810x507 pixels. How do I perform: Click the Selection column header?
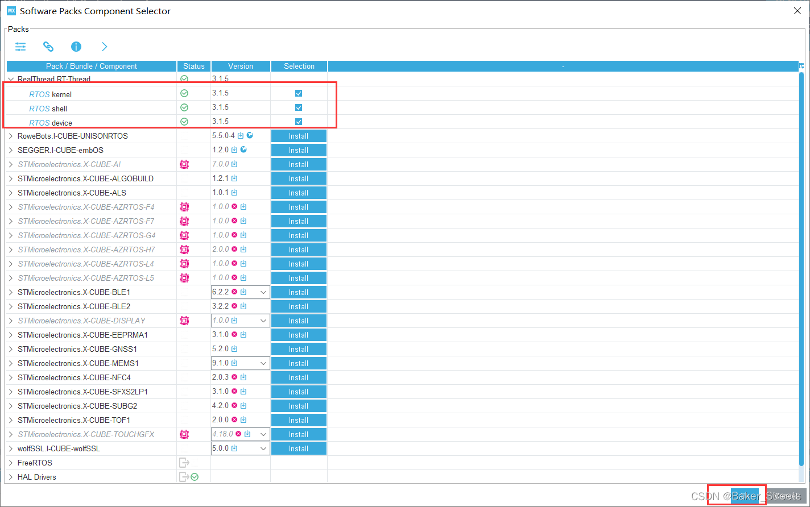click(x=299, y=66)
